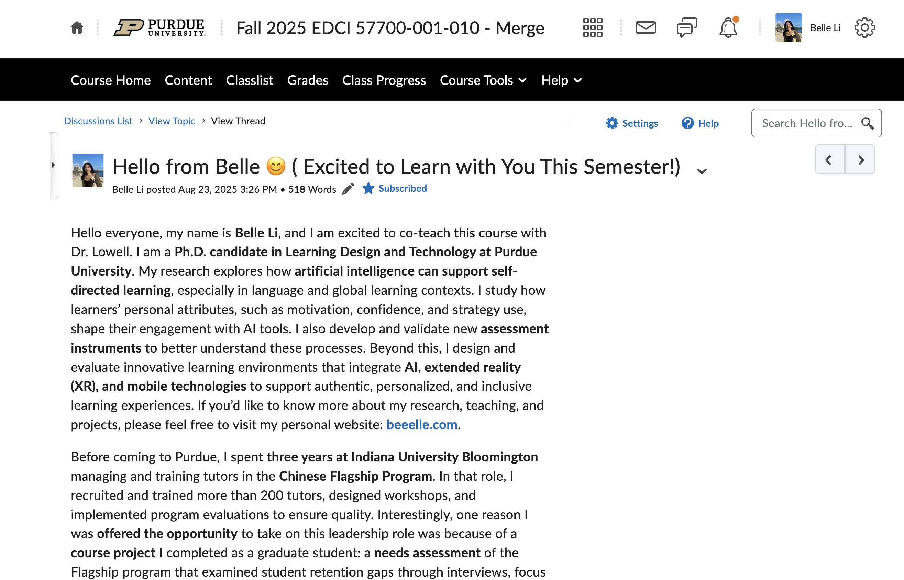Edit the post using the pencil icon
Image resolution: width=904 pixels, height=580 pixels.
(x=348, y=189)
